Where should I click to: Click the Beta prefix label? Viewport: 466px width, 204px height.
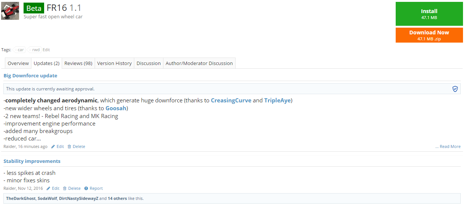click(34, 8)
